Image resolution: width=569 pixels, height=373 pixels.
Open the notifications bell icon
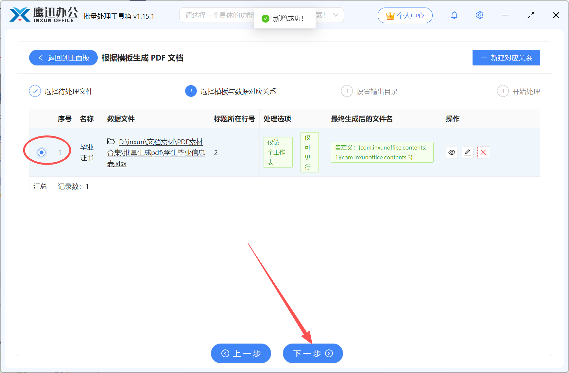coord(454,15)
